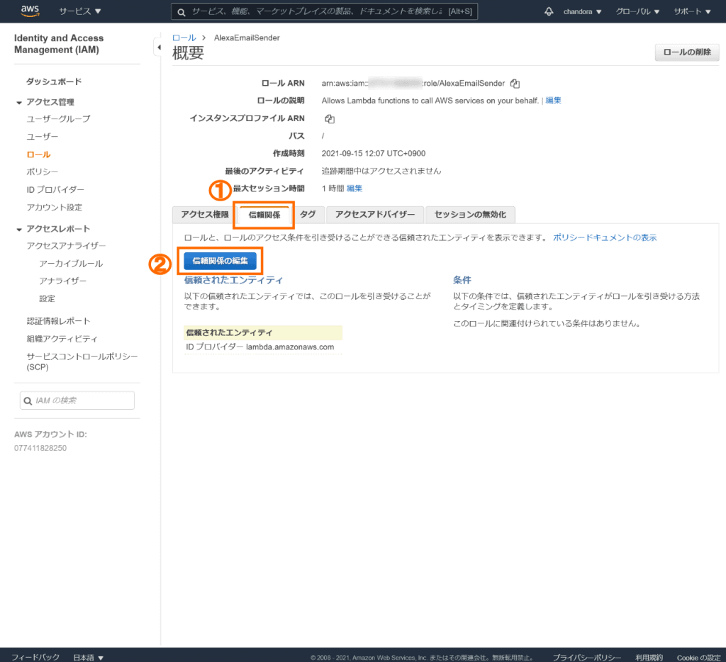Go to ロール breadcrumb link

click(x=184, y=38)
